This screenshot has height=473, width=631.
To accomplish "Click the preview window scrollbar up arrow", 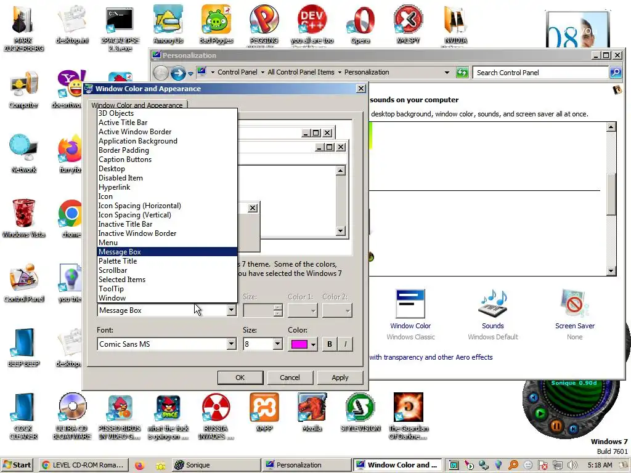I will pyautogui.click(x=340, y=171).
